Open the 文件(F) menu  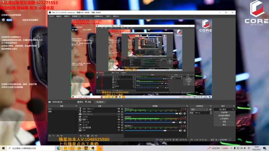[x=51, y=16]
